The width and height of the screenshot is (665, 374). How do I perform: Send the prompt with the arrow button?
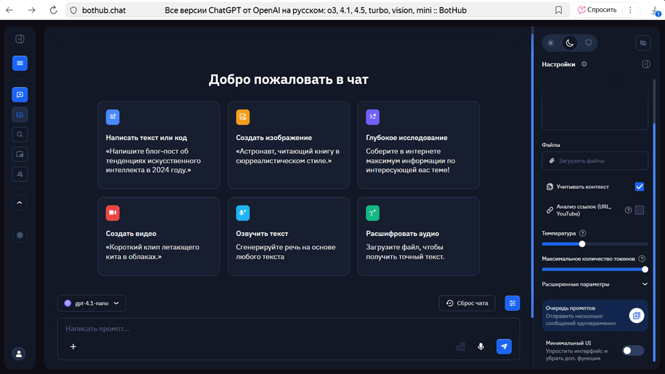pos(504,347)
